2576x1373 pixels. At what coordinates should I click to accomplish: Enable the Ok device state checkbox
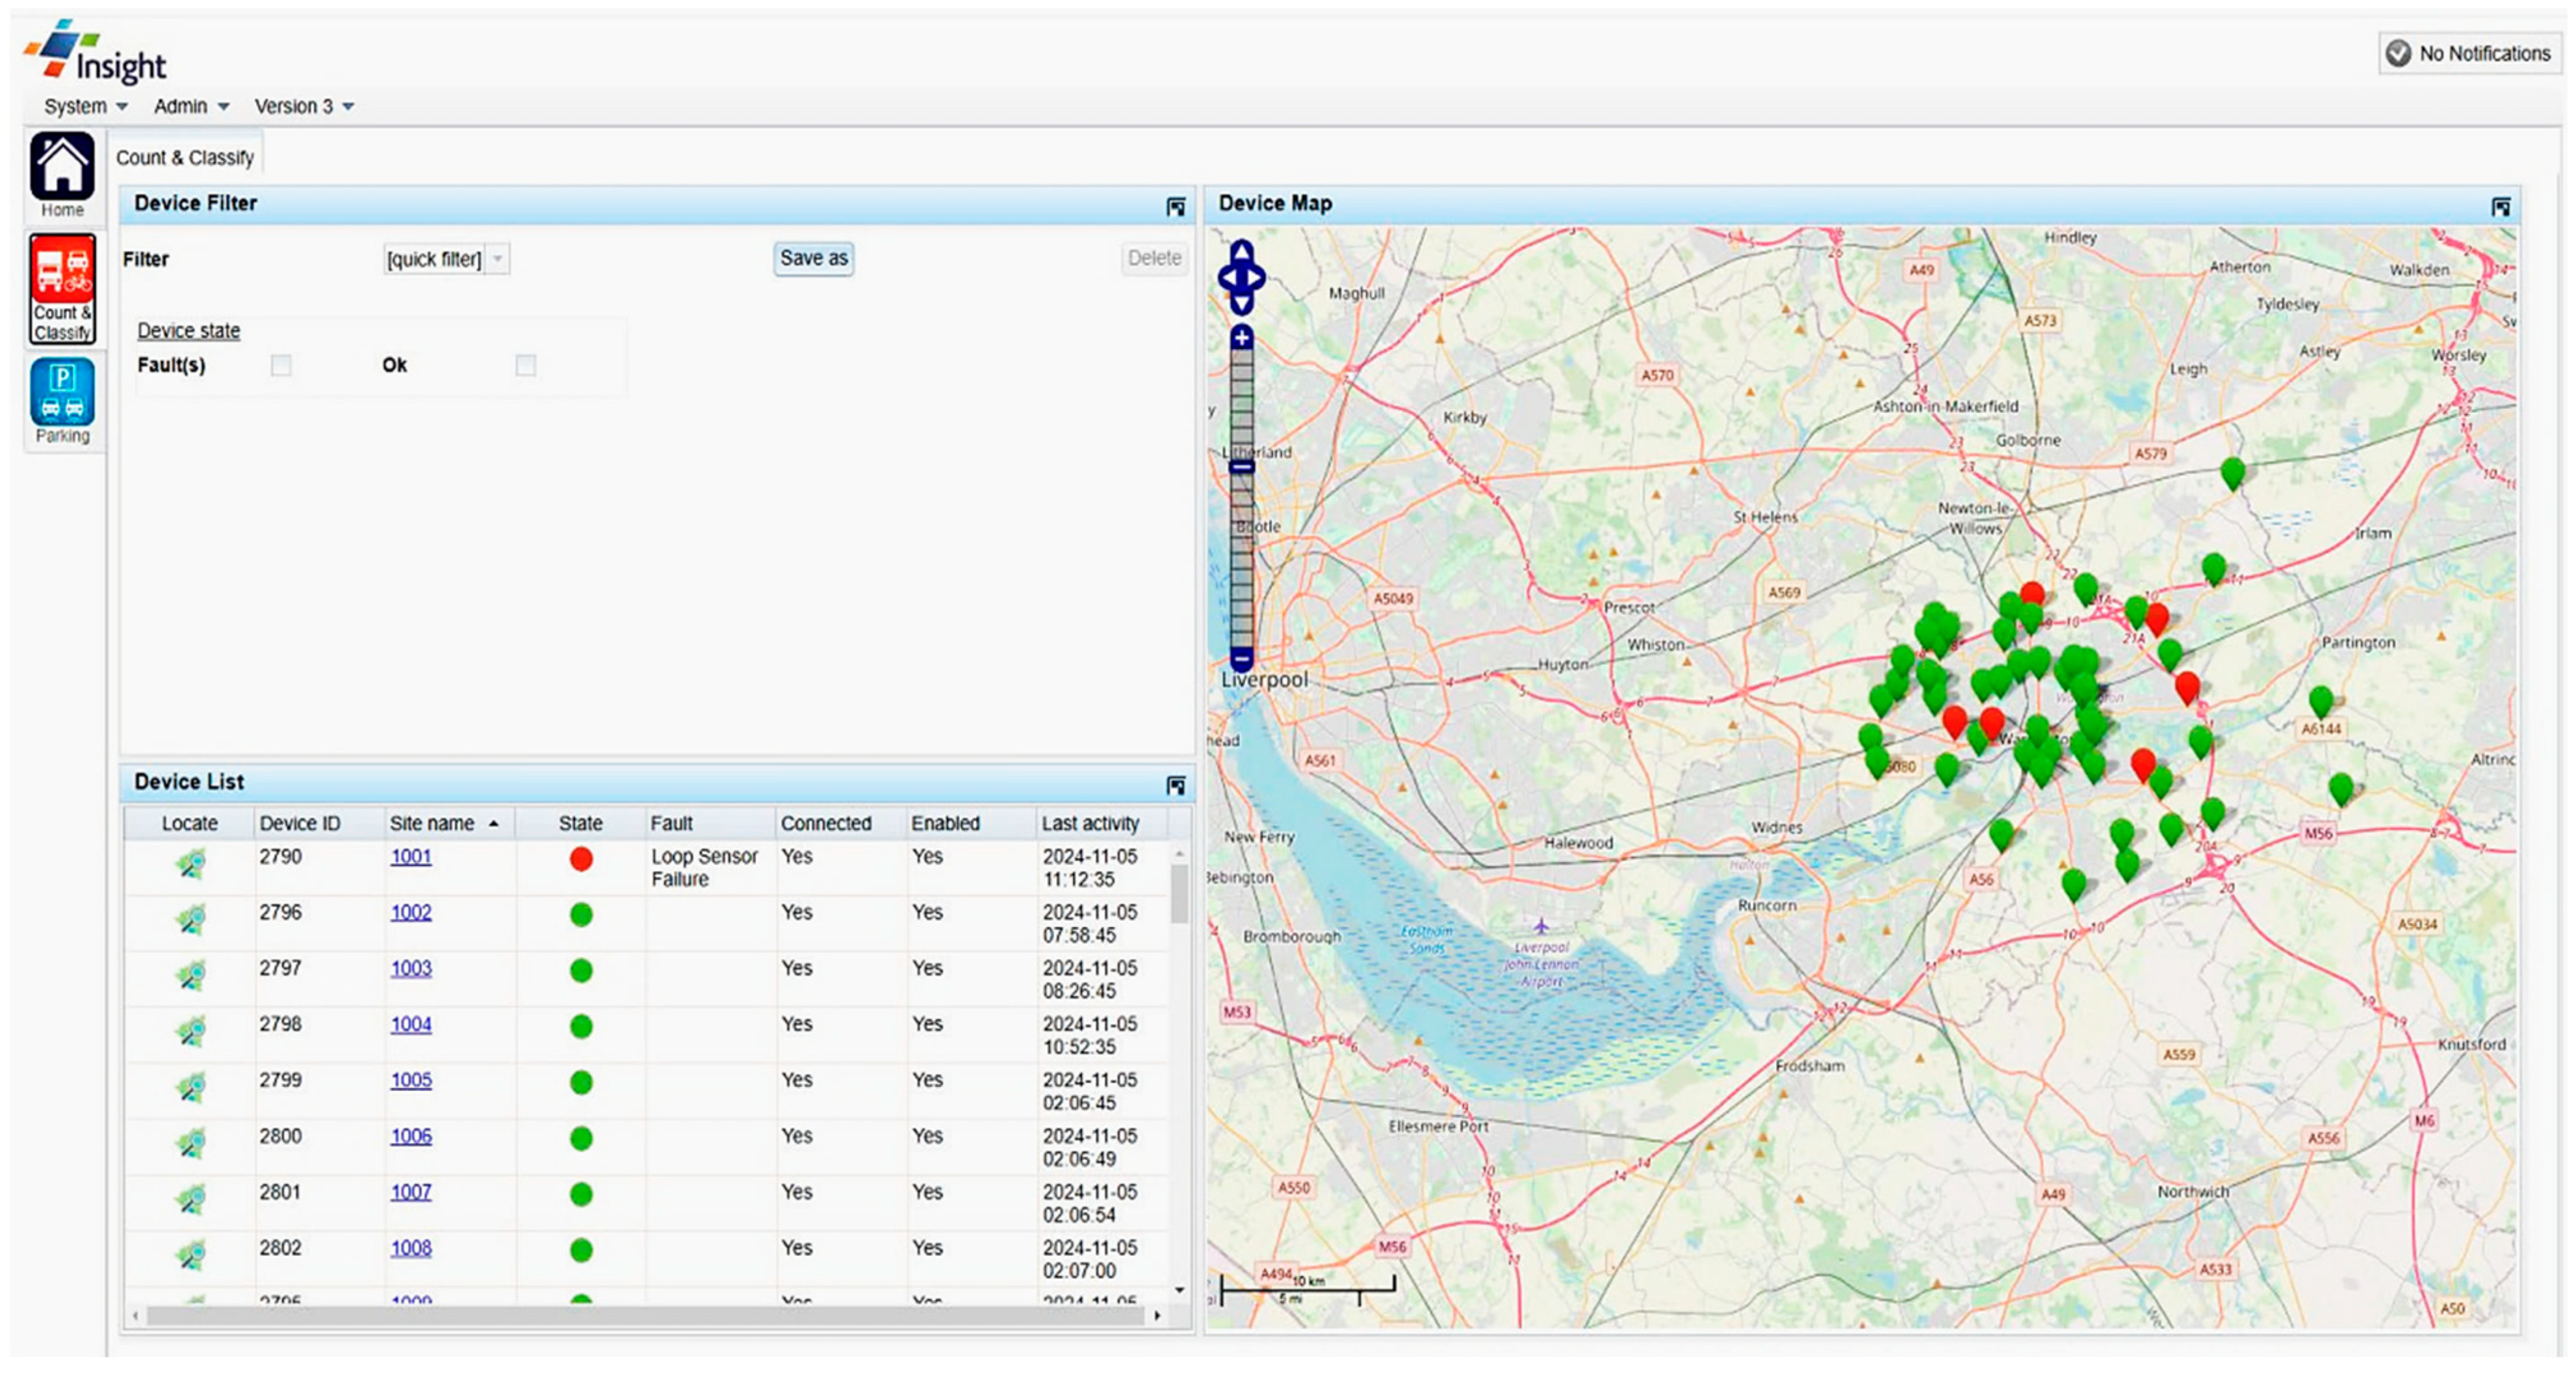click(x=525, y=365)
